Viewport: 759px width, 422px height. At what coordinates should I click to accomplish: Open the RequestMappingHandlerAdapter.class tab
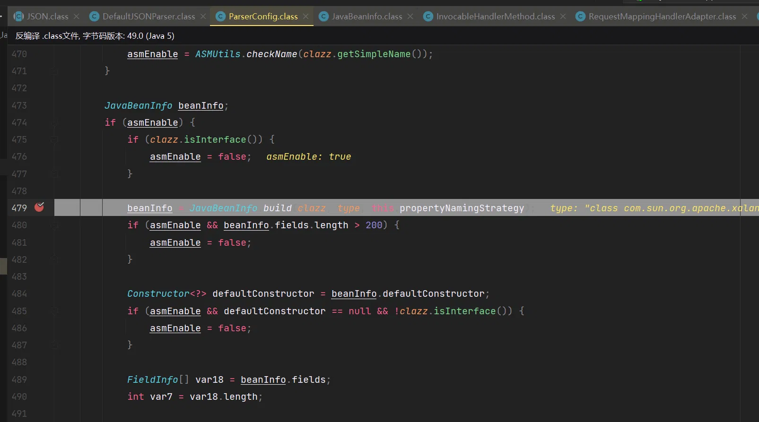pos(662,17)
